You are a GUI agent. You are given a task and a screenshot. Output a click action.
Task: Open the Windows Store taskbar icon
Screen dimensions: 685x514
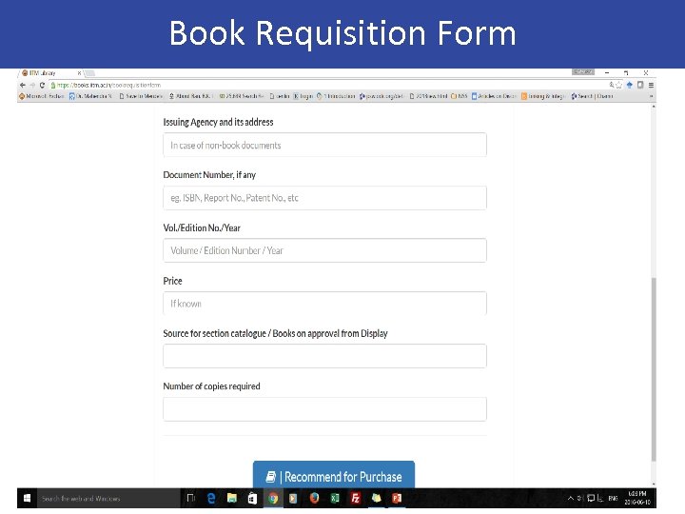point(252,498)
